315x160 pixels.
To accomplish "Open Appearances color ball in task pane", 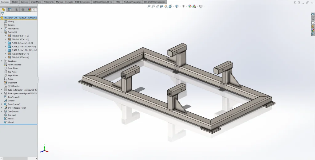I will tap(313, 30).
